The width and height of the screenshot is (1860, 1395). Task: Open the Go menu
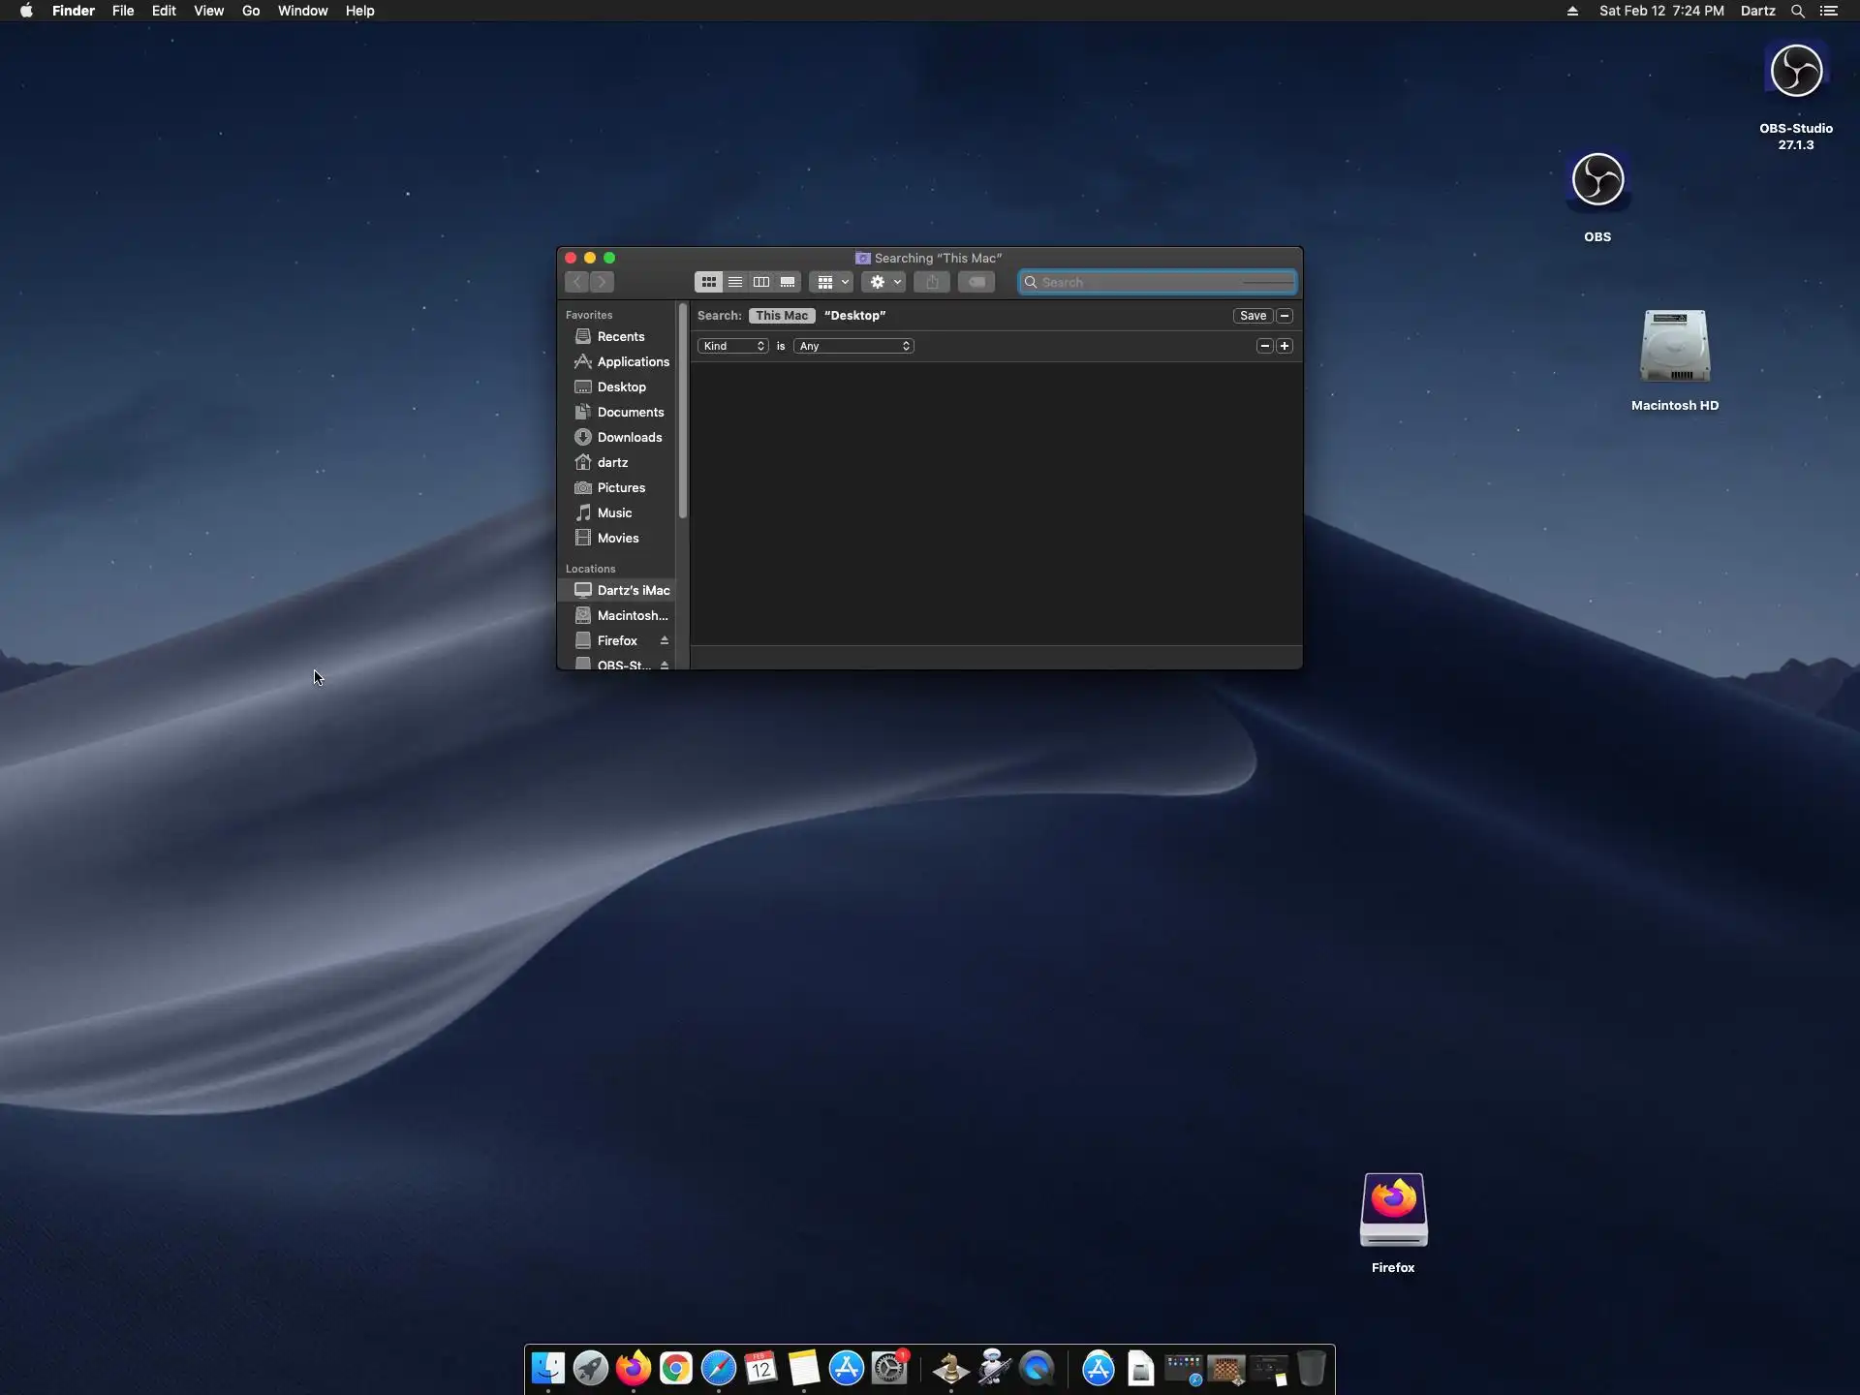(251, 11)
